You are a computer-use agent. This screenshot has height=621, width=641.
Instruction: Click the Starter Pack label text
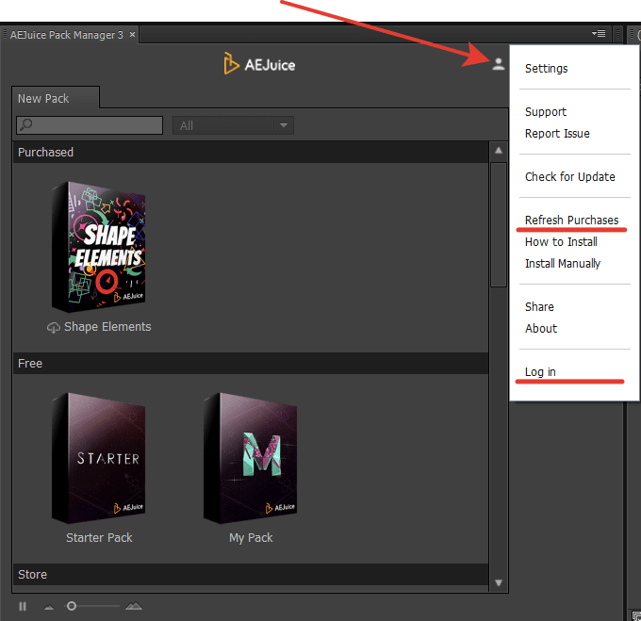[99, 538]
